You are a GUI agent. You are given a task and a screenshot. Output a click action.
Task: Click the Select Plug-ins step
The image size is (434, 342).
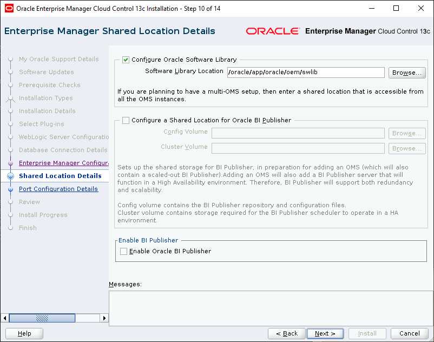pos(42,124)
